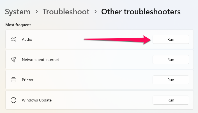
Task: Select the Printer label text
Action: [27, 80]
